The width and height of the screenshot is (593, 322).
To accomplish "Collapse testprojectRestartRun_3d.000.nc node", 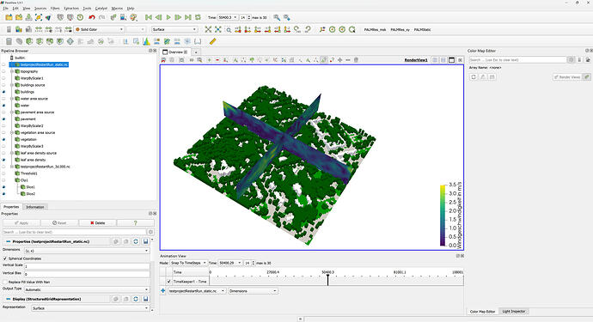I will click(x=12, y=167).
